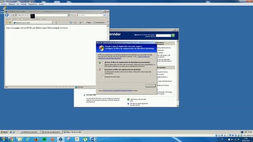Open the Página toolbar dropdown
Screen dimensions: 253x142
click(89, 22)
